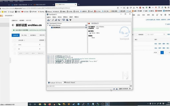170x106 pixels.
Task: Click the warning triangle icon in TeamSpeak status bar
Action: (x=117, y=89)
